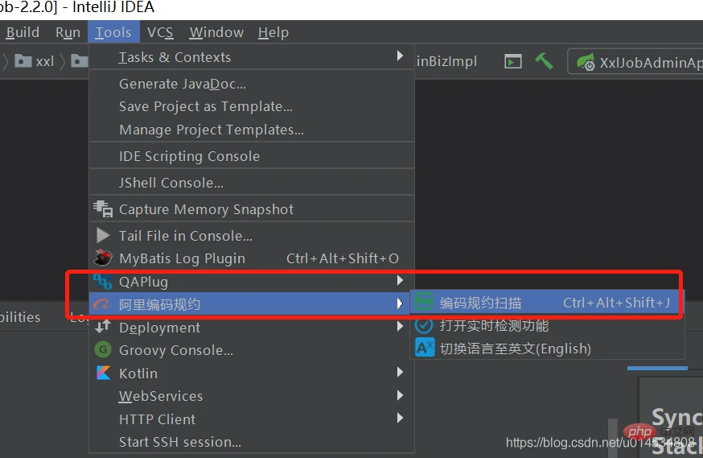Viewport: 703px width, 458px height.
Task: Click the Deployment arrows icon
Action: point(103,327)
